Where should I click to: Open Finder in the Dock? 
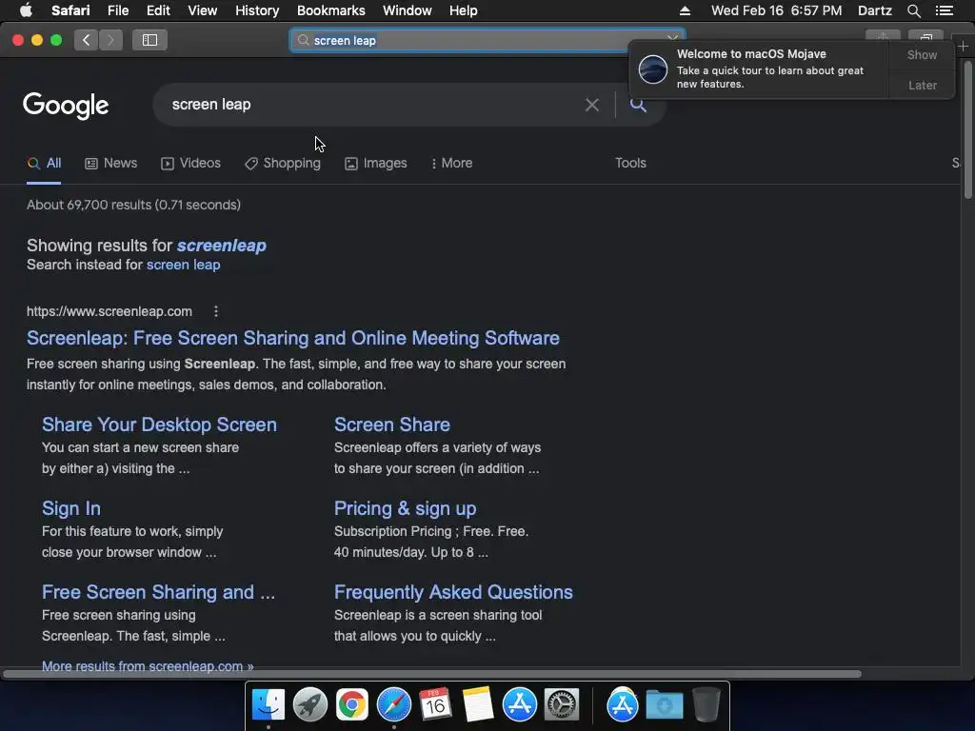tap(269, 705)
